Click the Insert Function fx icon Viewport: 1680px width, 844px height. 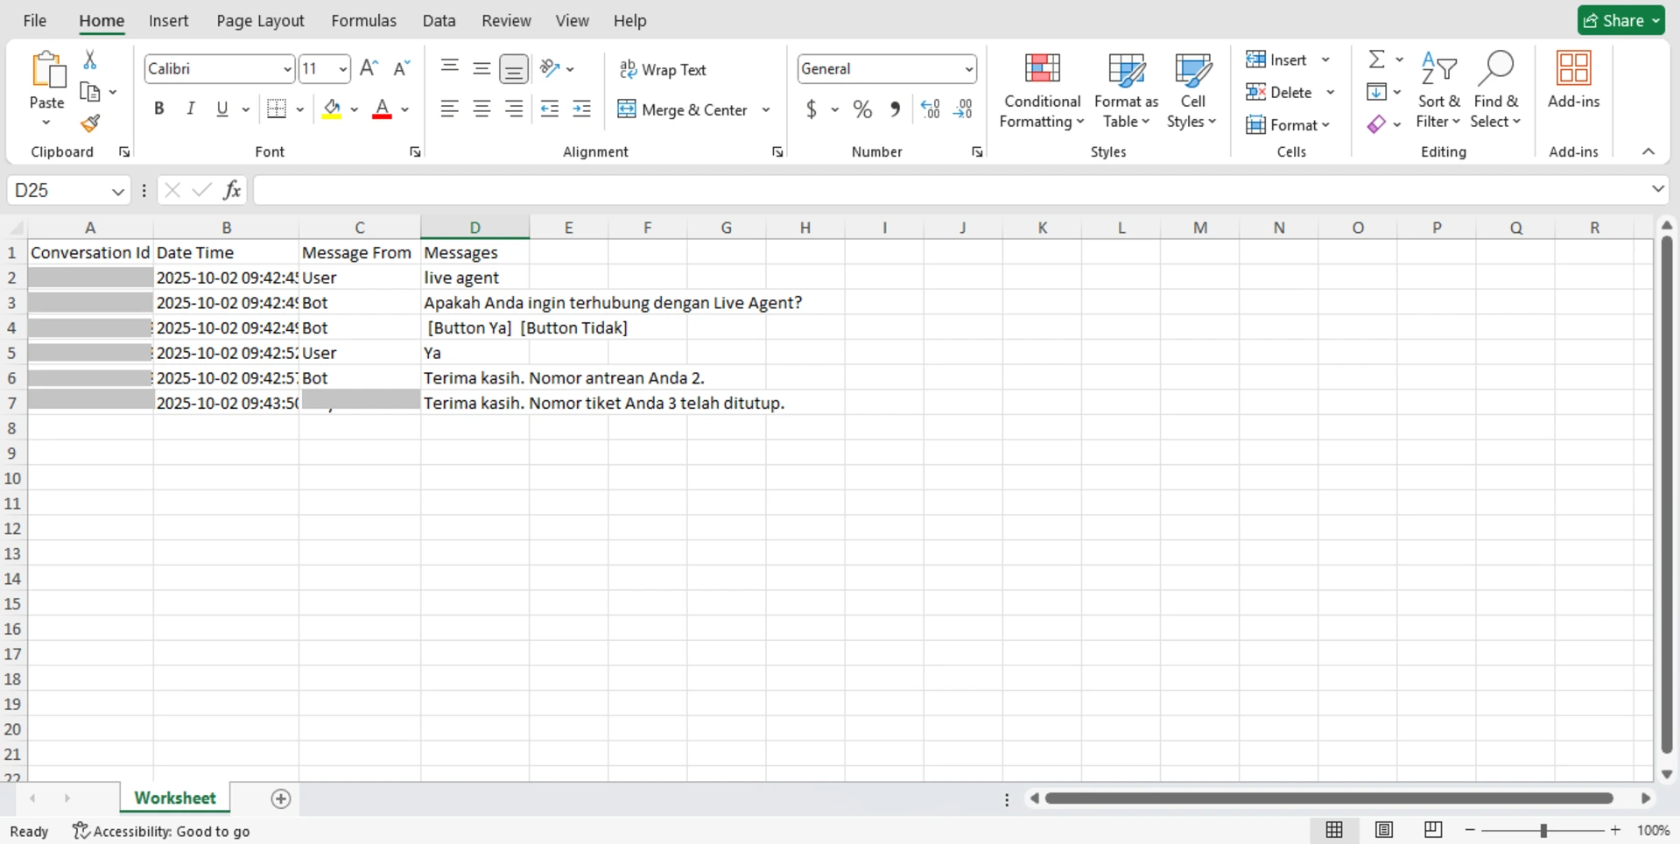tap(232, 190)
